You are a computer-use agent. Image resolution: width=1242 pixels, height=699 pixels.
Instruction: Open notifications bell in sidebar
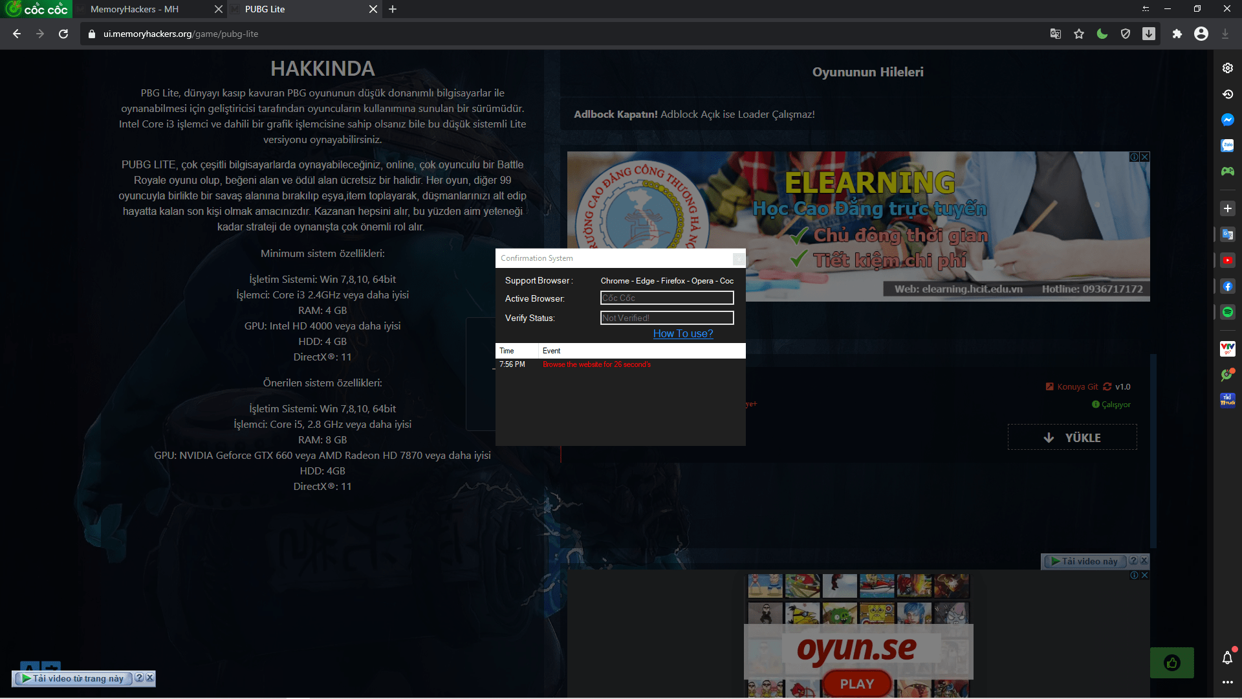click(x=1228, y=658)
